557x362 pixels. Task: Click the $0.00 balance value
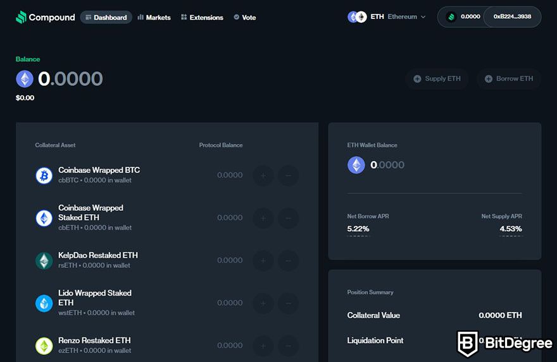25,98
